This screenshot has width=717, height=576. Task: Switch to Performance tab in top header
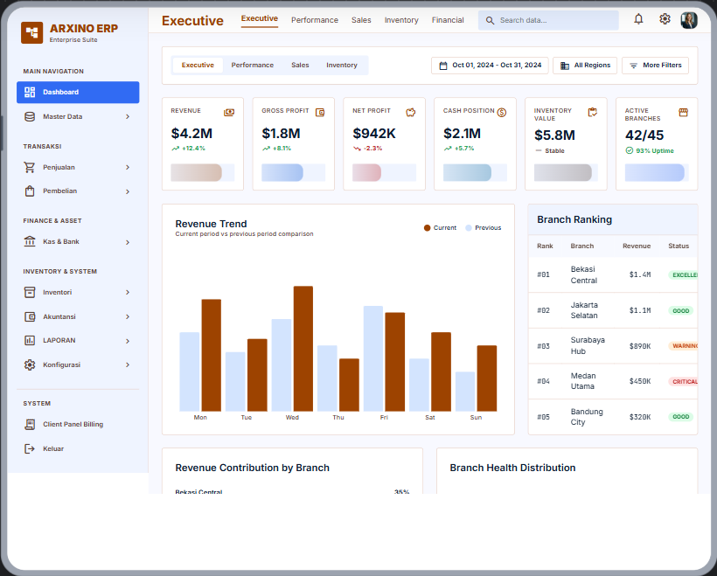pyautogui.click(x=315, y=20)
